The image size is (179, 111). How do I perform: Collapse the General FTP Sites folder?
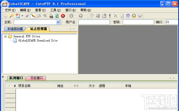pyautogui.click(x=5, y=36)
